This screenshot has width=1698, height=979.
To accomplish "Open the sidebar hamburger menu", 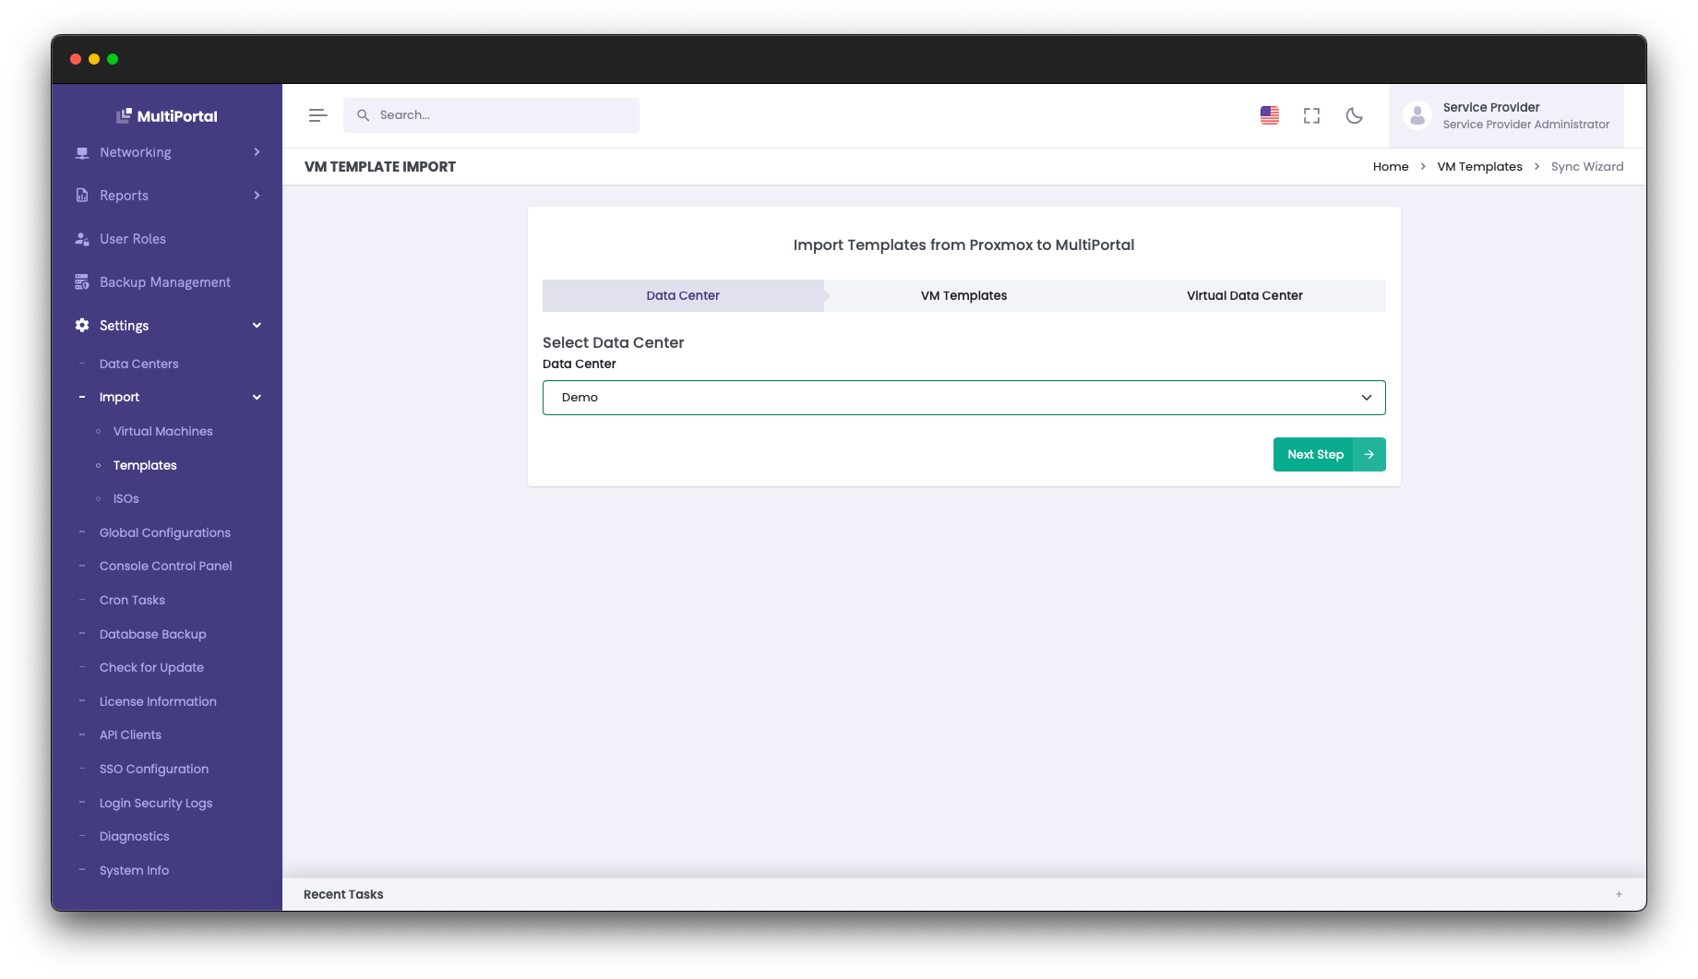I will (x=317, y=114).
